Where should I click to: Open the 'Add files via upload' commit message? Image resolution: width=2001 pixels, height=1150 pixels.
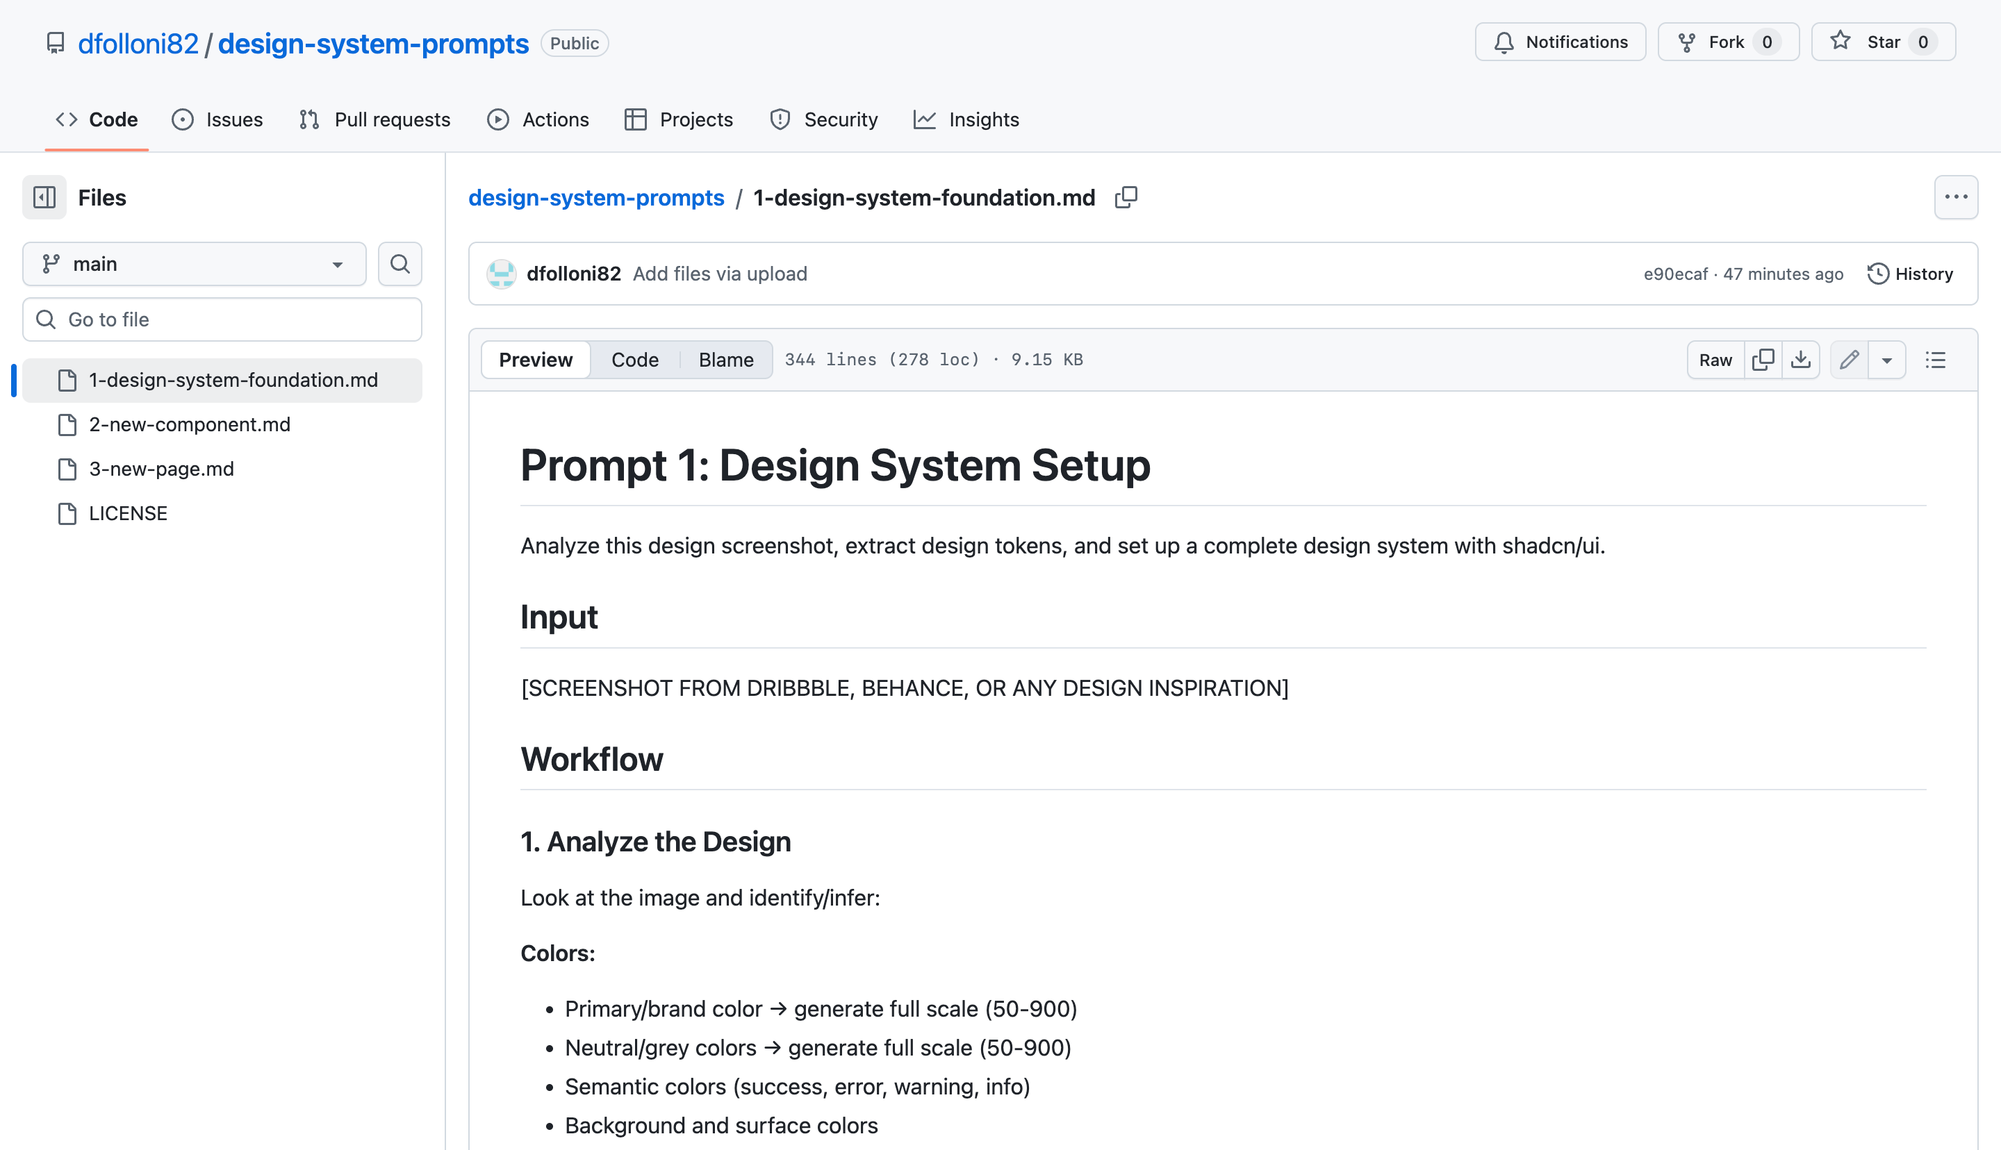click(x=720, y=274)
